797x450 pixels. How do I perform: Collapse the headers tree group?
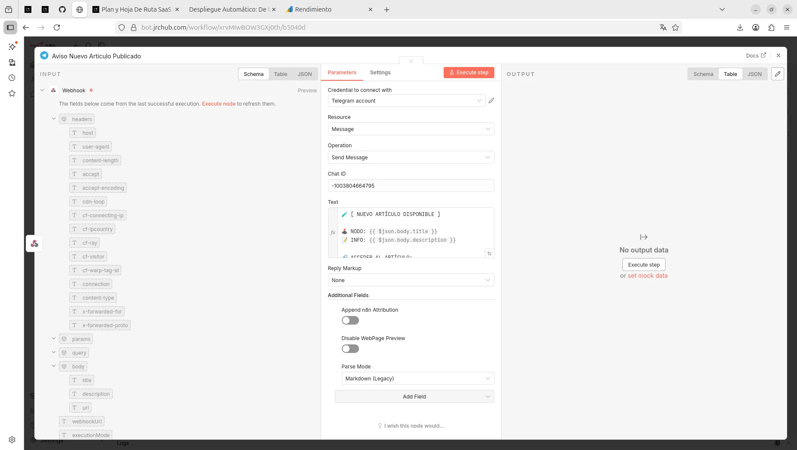(x=54, y=119)
